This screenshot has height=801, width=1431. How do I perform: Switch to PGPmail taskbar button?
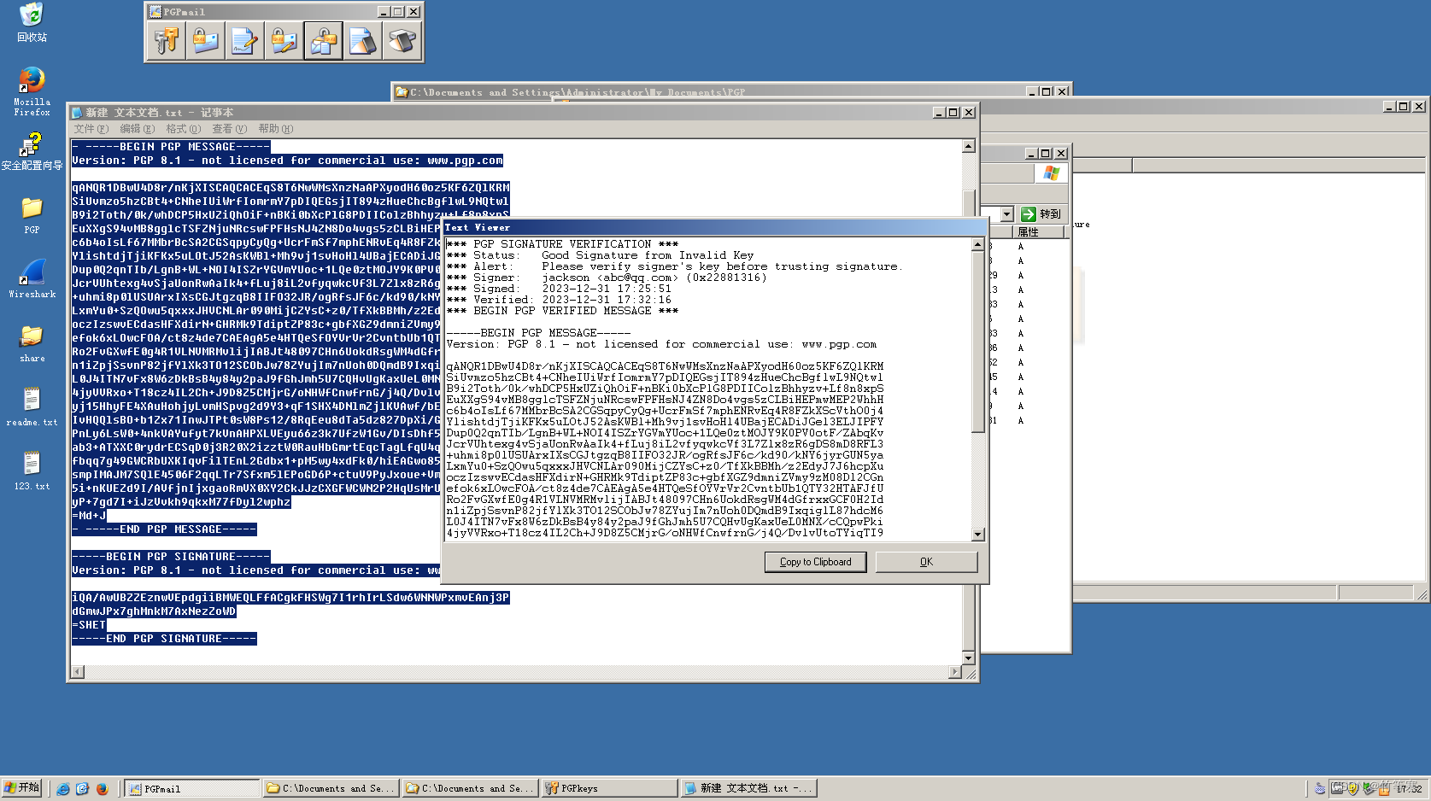click(193, 788)
